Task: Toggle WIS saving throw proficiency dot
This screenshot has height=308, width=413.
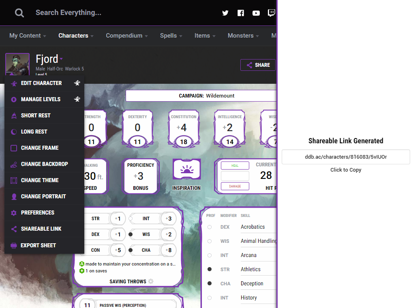Action: [131, 234]
